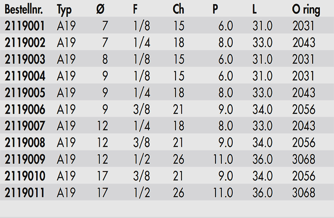Click the P column header
334x218 pixels.
tap(215, 10)
